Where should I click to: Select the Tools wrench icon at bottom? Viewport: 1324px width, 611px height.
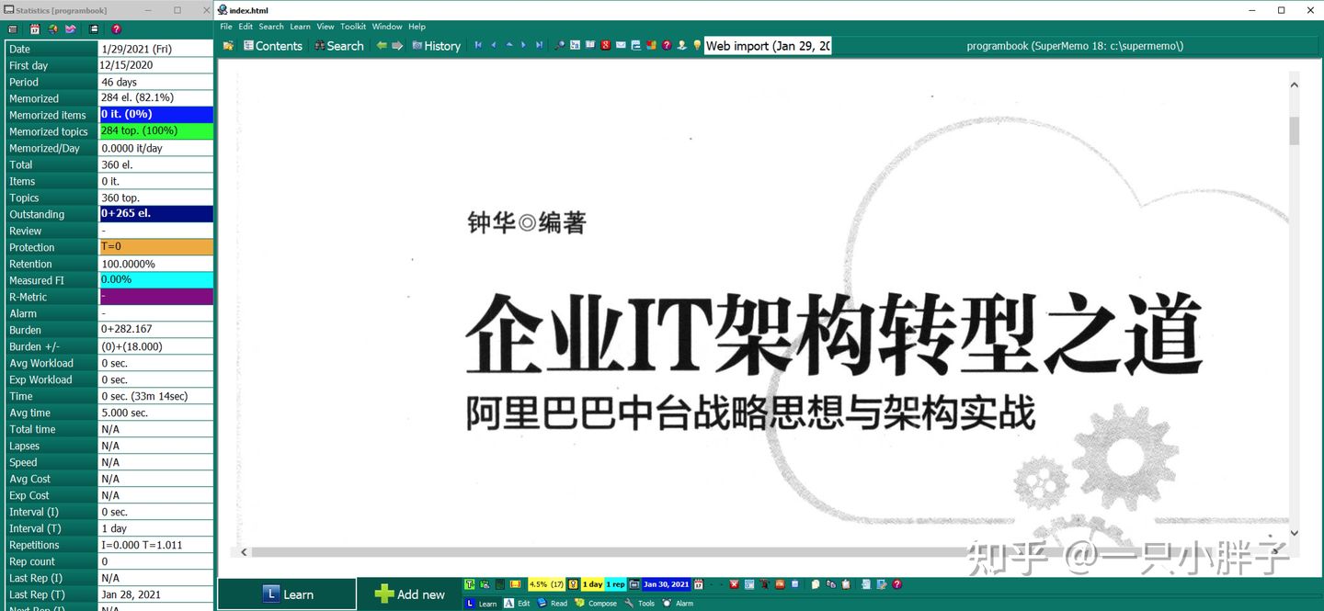[630, 603]
